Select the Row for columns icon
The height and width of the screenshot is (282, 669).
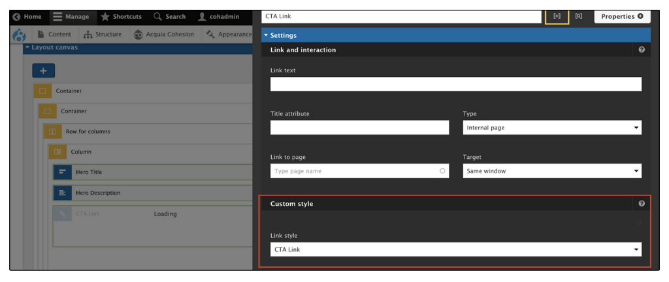[53, 132]
